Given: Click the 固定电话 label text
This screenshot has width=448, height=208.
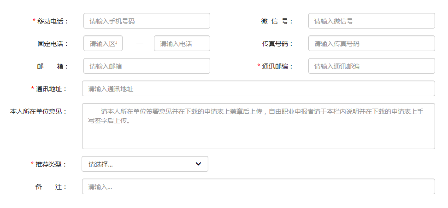Looking at the screenshot, I should pos(53,44).
